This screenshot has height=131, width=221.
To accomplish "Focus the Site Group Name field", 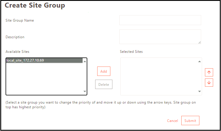I will pyautogui.click(x=160, y=20).
